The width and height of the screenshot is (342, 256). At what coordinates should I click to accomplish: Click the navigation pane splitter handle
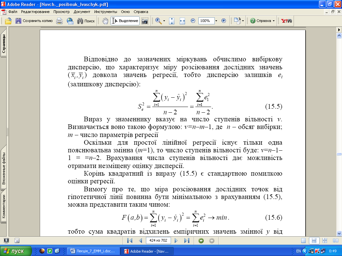pyautogui.click(x=8, y=132)
